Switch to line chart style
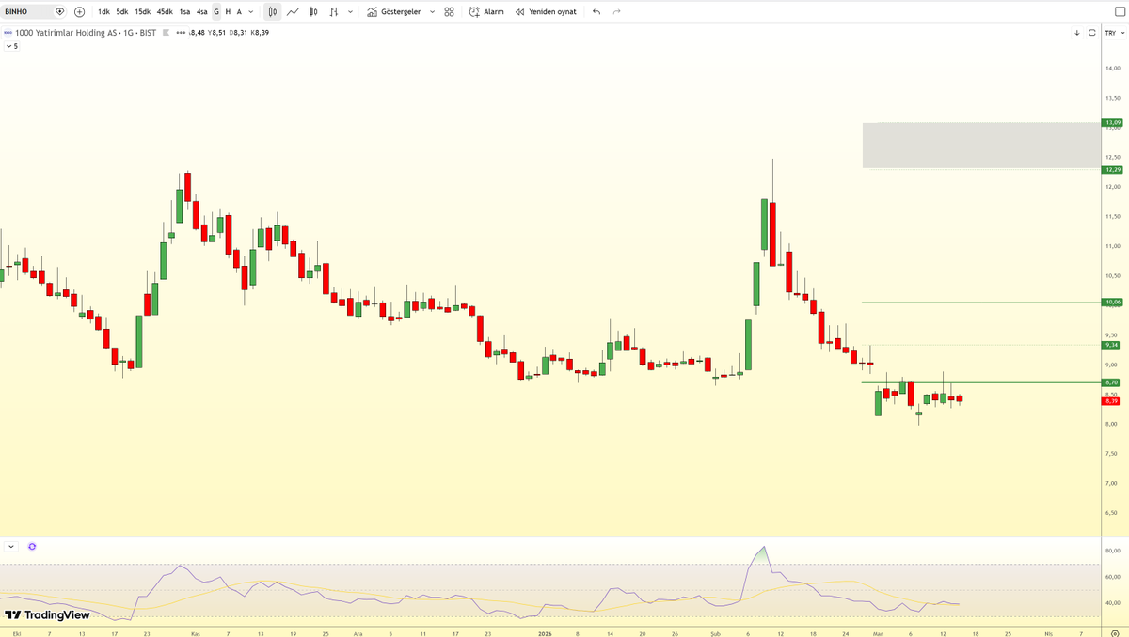The height and width of the screenshot is (637, 1129). 294,12
